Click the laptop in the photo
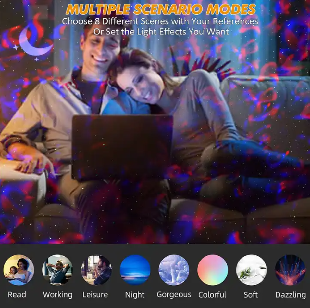The width and height of the screenshot is (310, 308). 122,146
